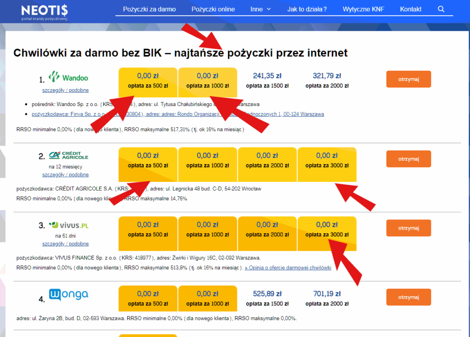Select Vivus fee tile for 500 zł
Image resolution: width=470 pixels, height=337 pixels.
pos(148,234)
